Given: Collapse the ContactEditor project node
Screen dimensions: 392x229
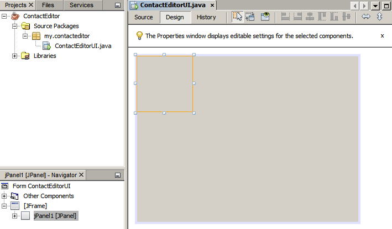Looking at the screenshot, I should pyautogui.click(x=5, y=16).
